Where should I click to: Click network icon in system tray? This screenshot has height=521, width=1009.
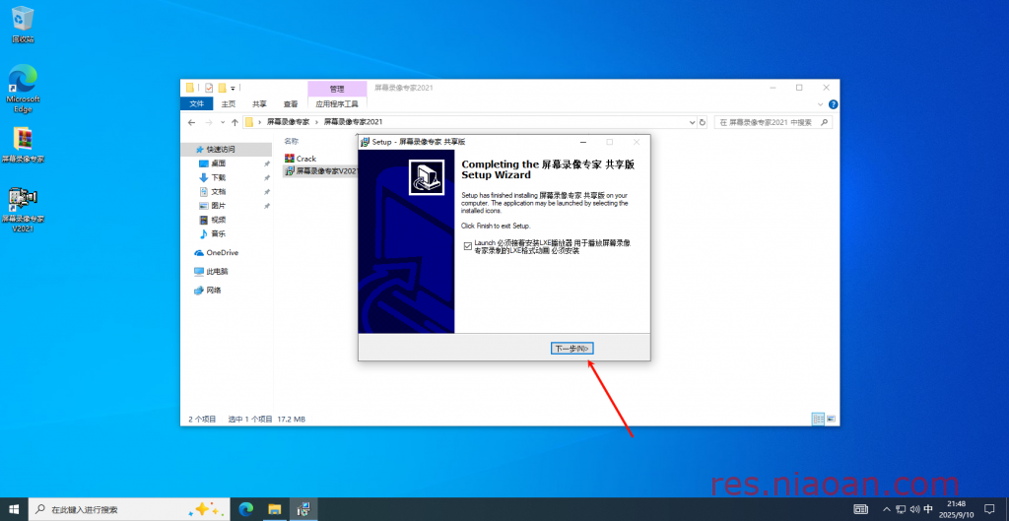(x=901, y=509)
